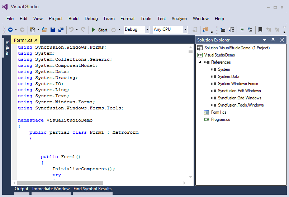
Task: Click the toolbar icon left of decrease indent
Action: click(x=231, y=30)
